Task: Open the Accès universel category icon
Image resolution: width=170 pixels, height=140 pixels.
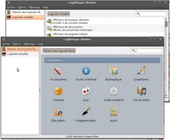Action: [x=86, y=71]
